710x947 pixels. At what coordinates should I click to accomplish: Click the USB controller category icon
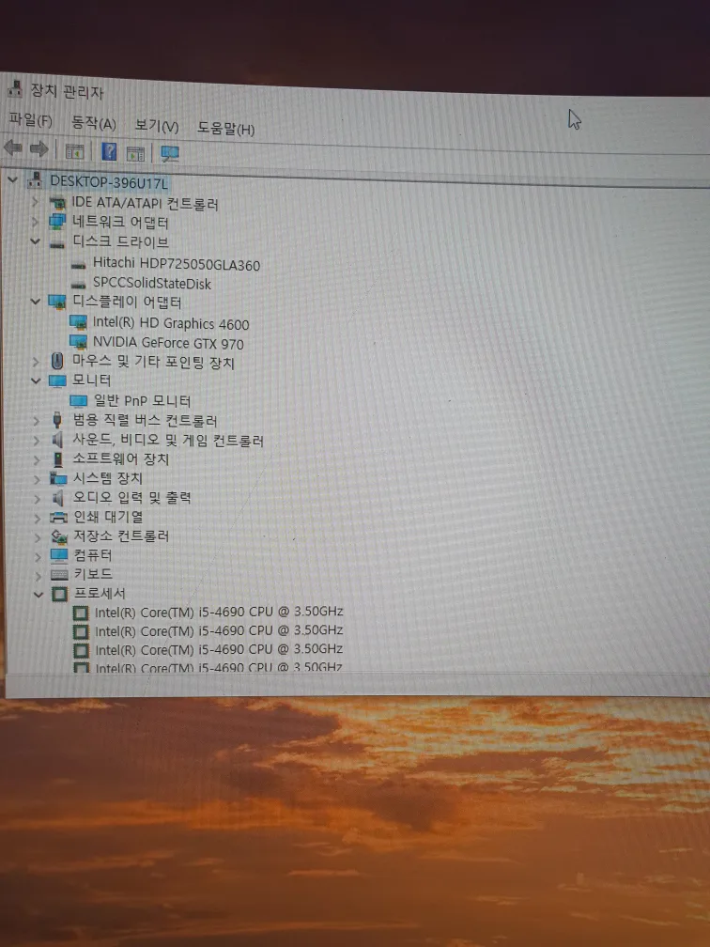click(57, 420)
